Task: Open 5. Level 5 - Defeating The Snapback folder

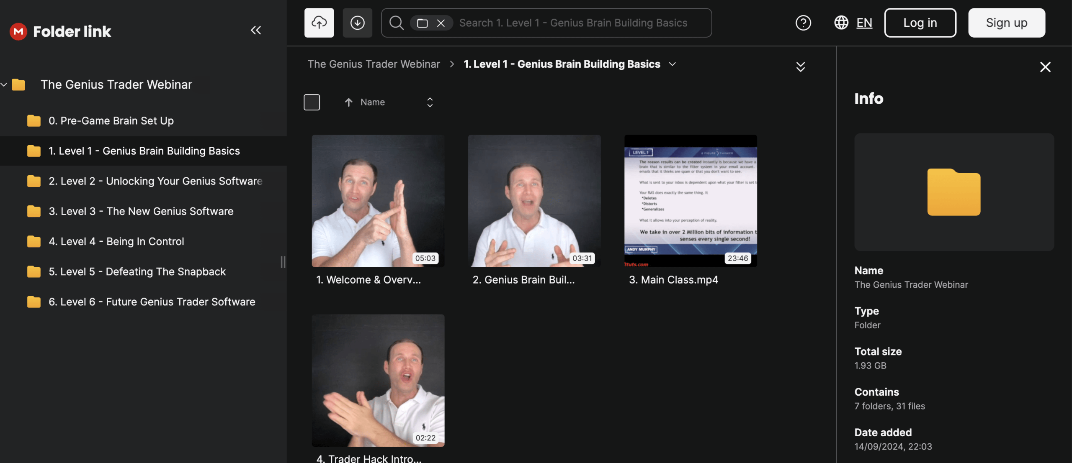Action: tap(137, 271)
